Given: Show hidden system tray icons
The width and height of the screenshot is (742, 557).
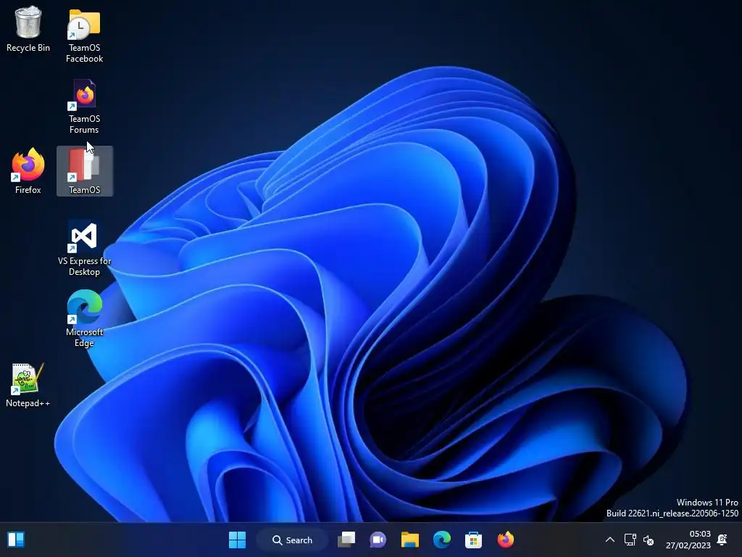Looking at the screenshot, I should [610, 540].
